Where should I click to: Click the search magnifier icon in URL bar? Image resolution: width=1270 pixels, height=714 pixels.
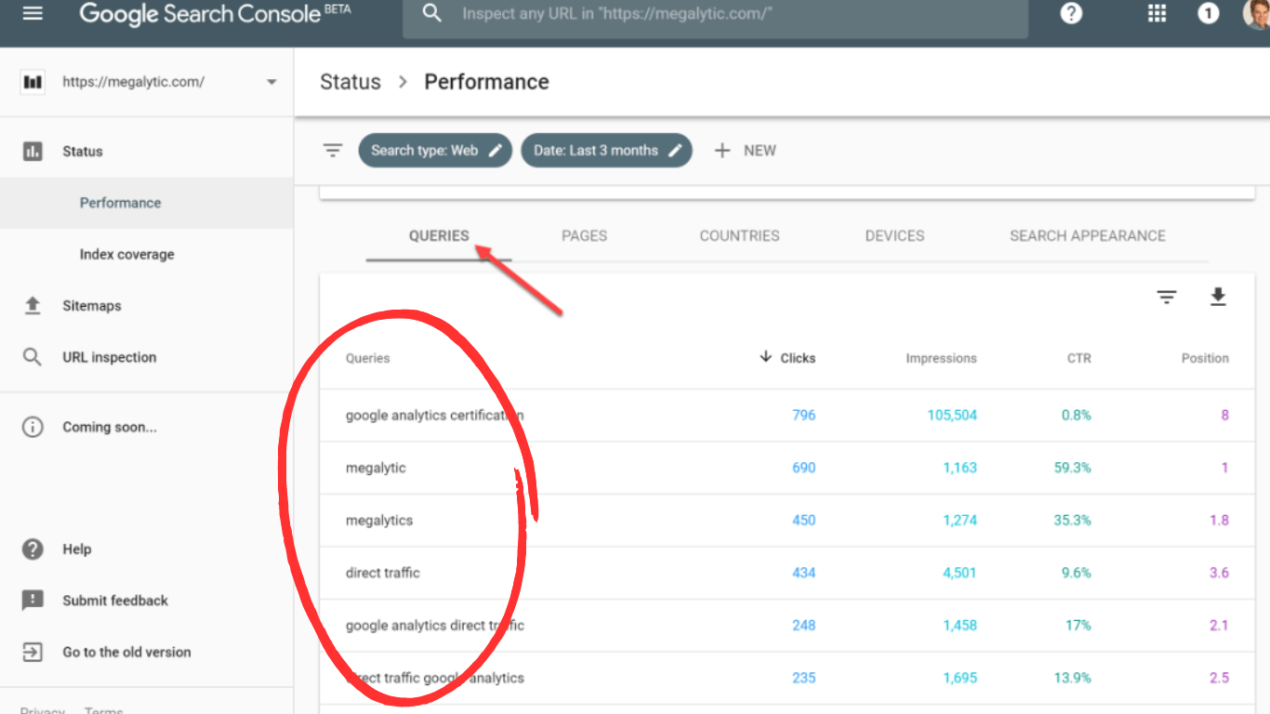pos(431,14)
